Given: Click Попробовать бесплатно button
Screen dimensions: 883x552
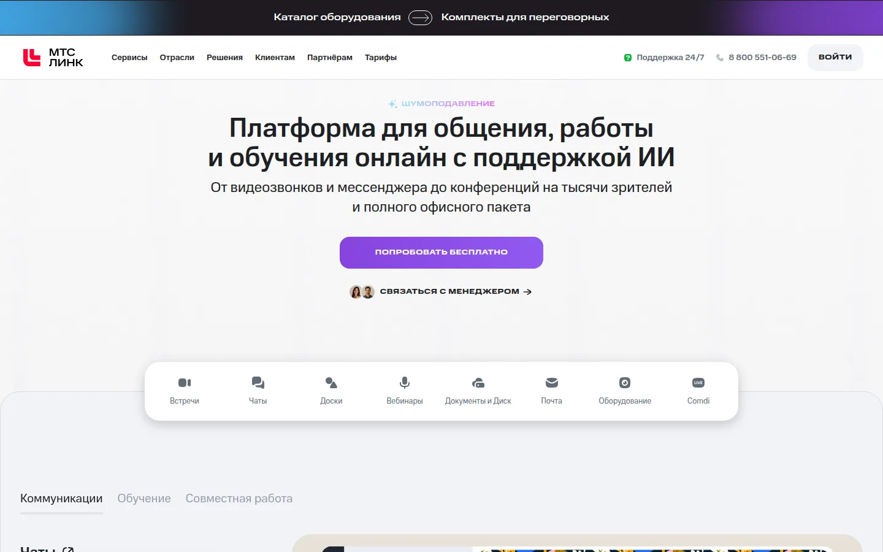Looking at the screenshot, I should tap(442, 253).
